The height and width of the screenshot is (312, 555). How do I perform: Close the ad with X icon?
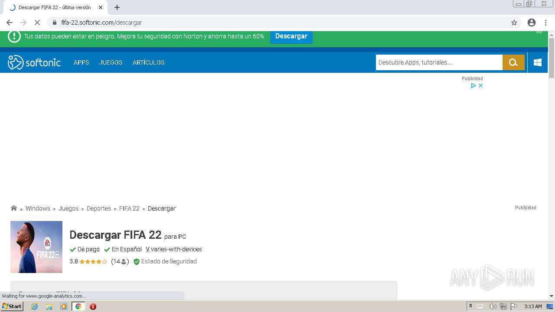pyautogui.click(x=480, y=86)
